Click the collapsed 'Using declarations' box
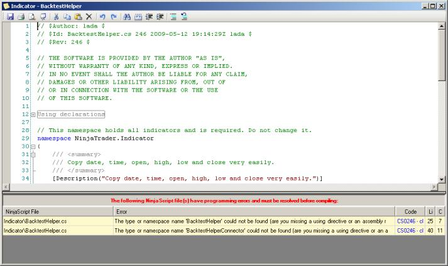 [71, 114]
